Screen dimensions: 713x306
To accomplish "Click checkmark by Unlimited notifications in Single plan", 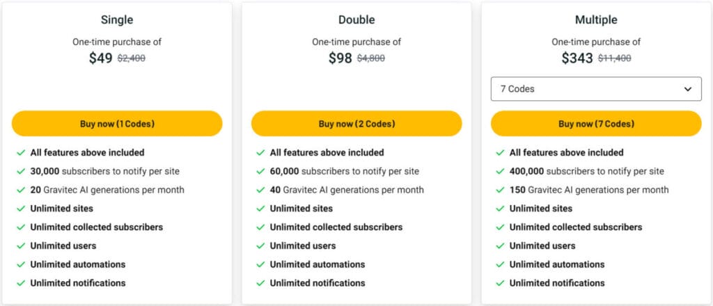I will click(x=21, y=283).
